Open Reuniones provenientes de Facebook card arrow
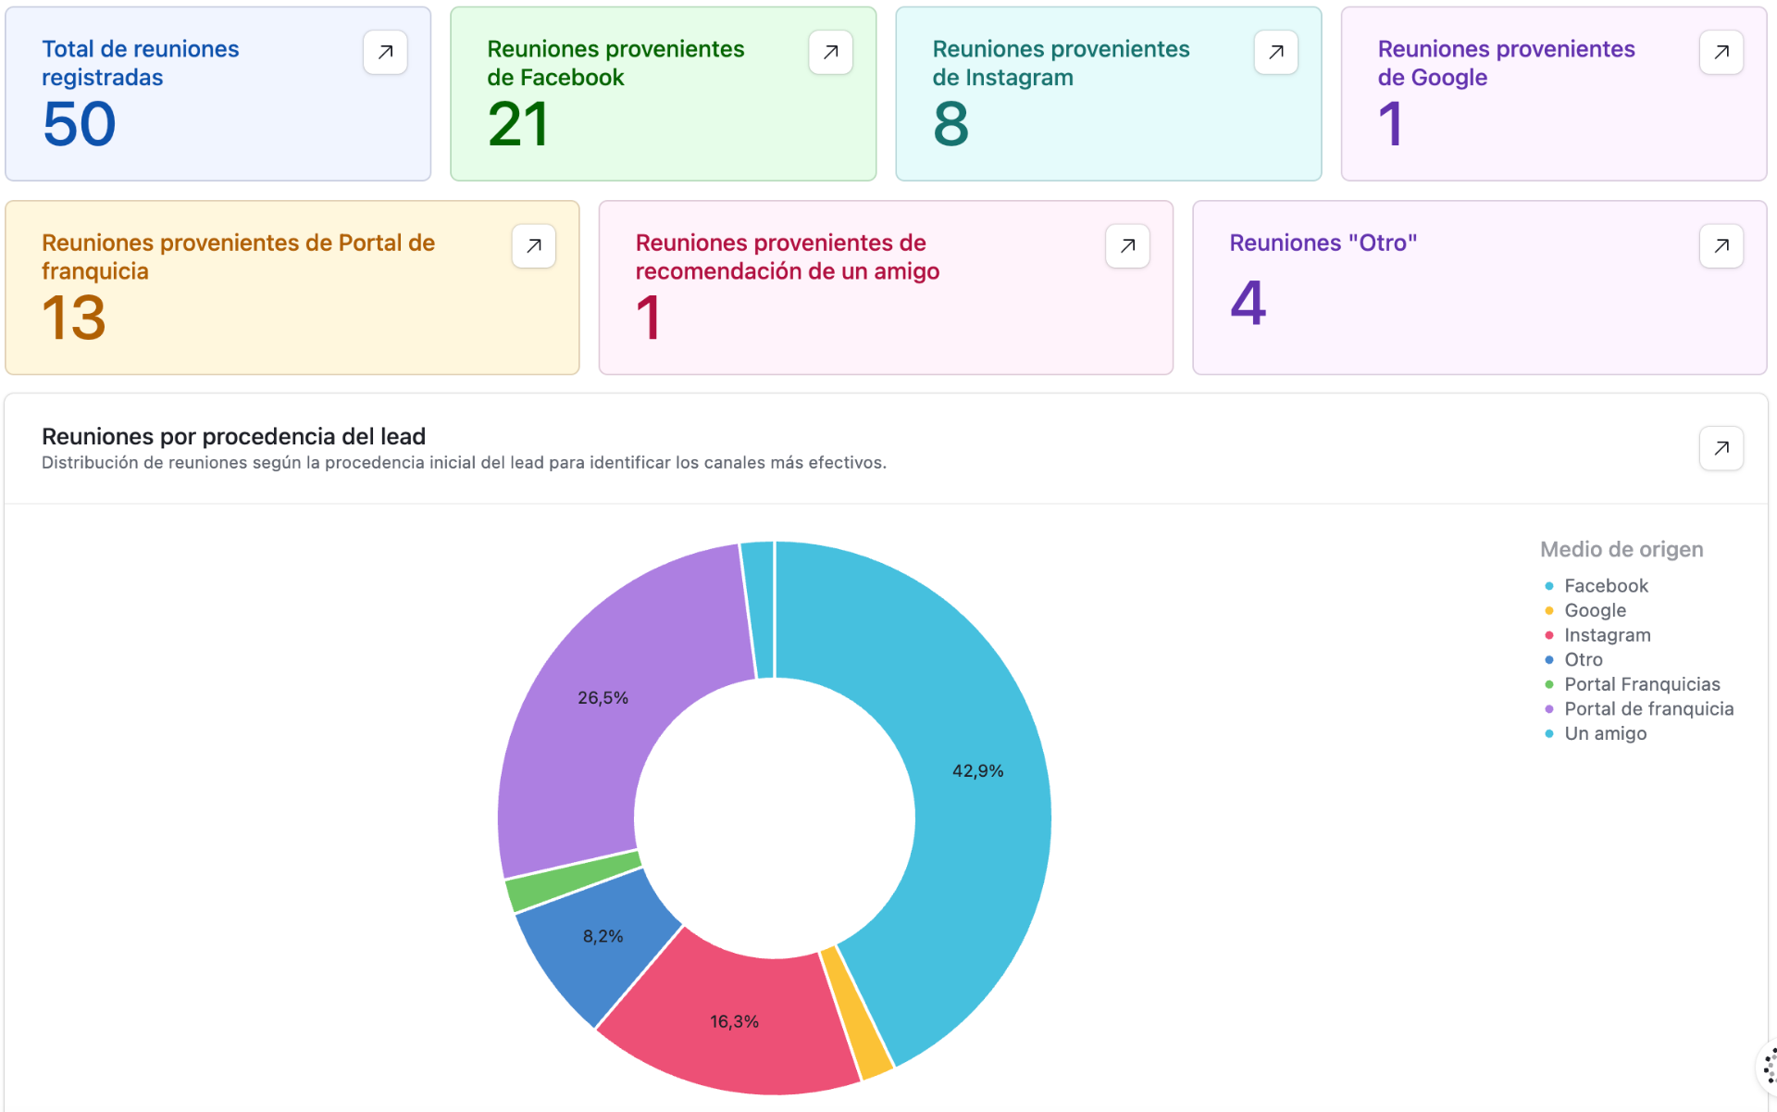The image size is (1777, 1112). click(830, 52)
